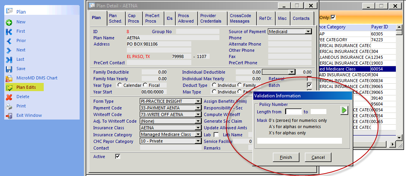Switch to the Misc tab
This screenshot has width=406, height=176.
tap(282, 18)
